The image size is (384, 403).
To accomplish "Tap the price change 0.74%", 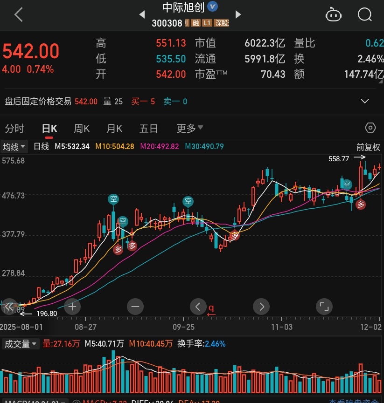I will click(x=41, y=69).
